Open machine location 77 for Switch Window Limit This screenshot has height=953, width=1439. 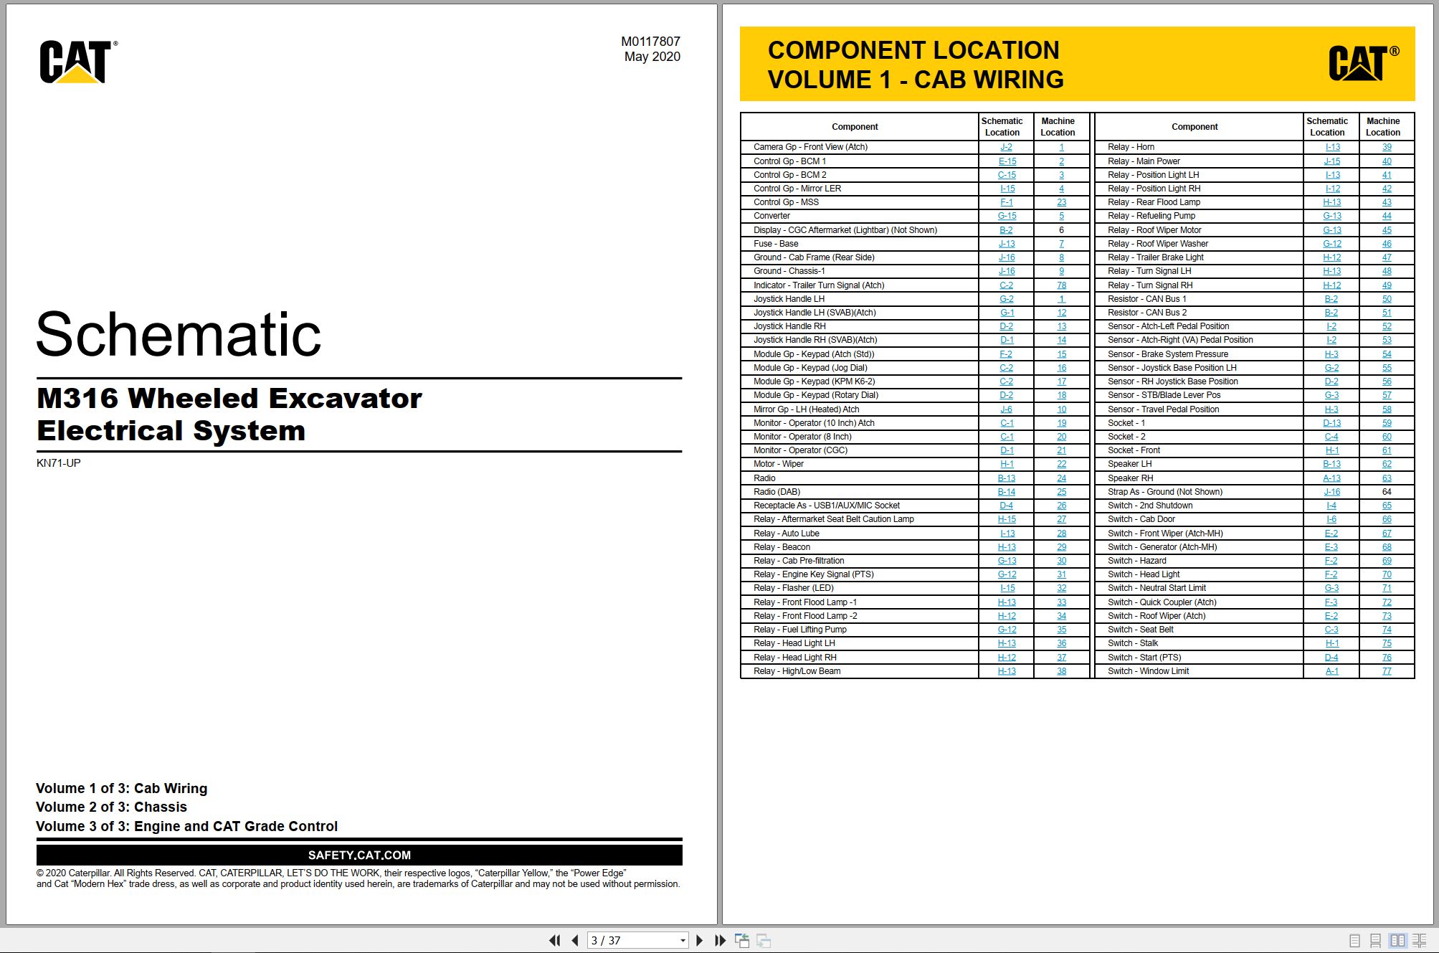(x=1387, y=671)
